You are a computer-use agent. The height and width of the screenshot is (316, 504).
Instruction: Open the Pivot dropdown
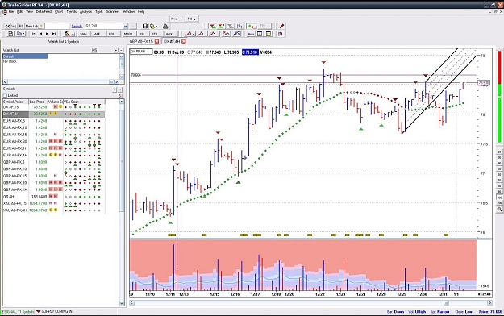[x=176, y=19]
